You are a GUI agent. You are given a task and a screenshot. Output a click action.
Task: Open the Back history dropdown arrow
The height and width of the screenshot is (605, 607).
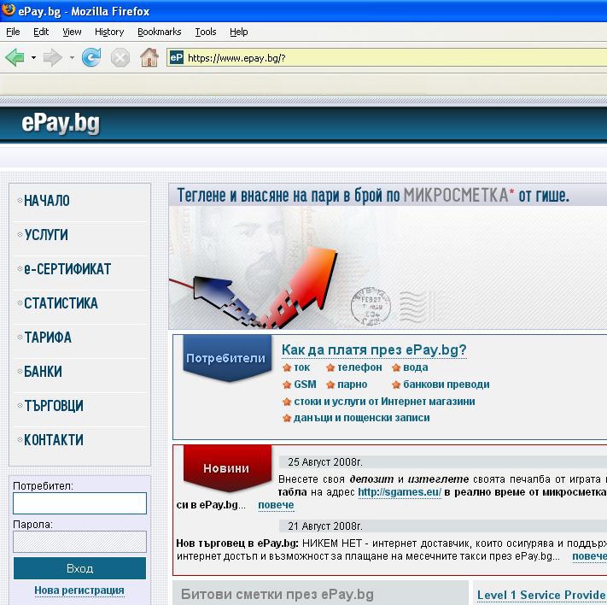click(33, 58)
